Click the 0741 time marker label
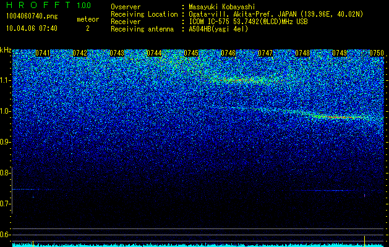The width and height of the screenshot is (389, 247). coord(43,53)
